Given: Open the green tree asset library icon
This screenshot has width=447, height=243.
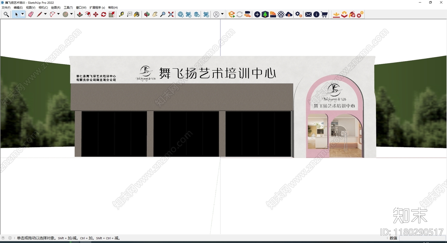Looking at the screenshot, I should pyautogui.click(x=265, y=14).
